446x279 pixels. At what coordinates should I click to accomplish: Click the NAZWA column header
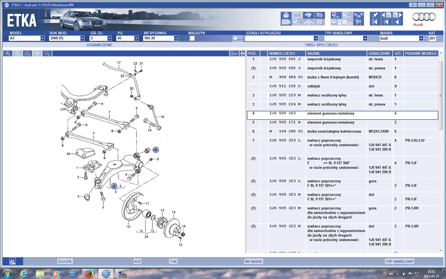336,53
